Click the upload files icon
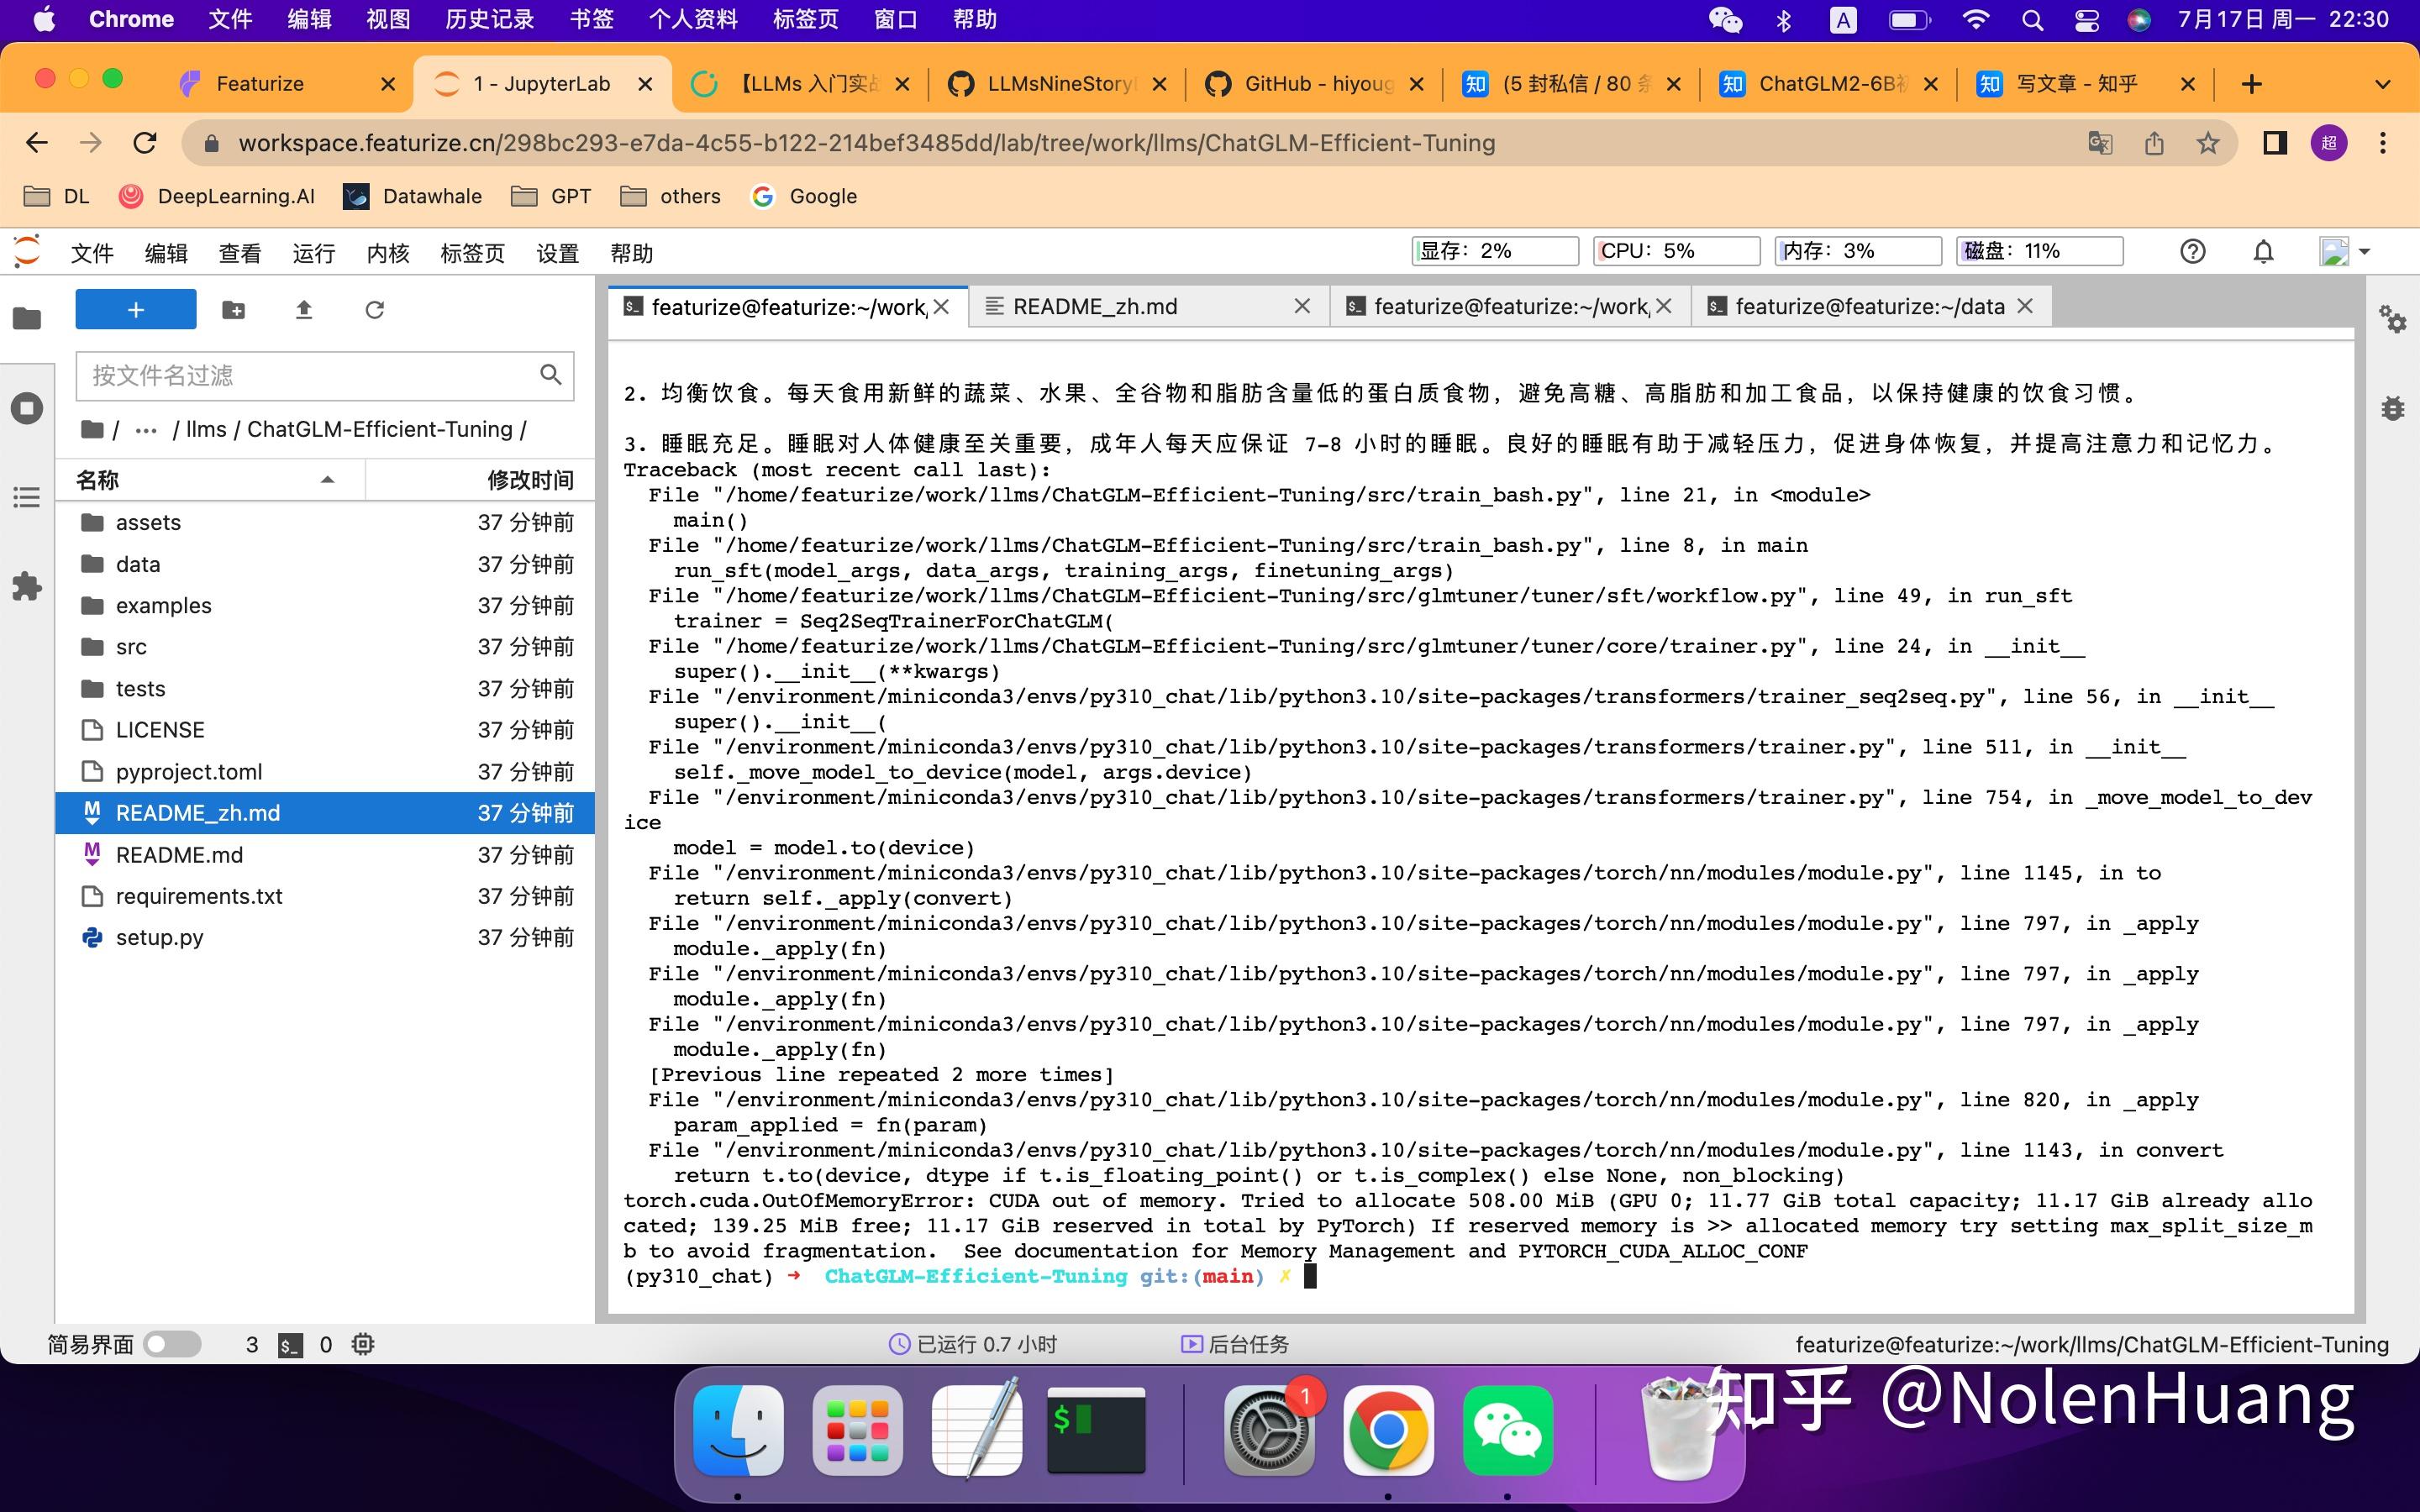 (x=304, y=310)
